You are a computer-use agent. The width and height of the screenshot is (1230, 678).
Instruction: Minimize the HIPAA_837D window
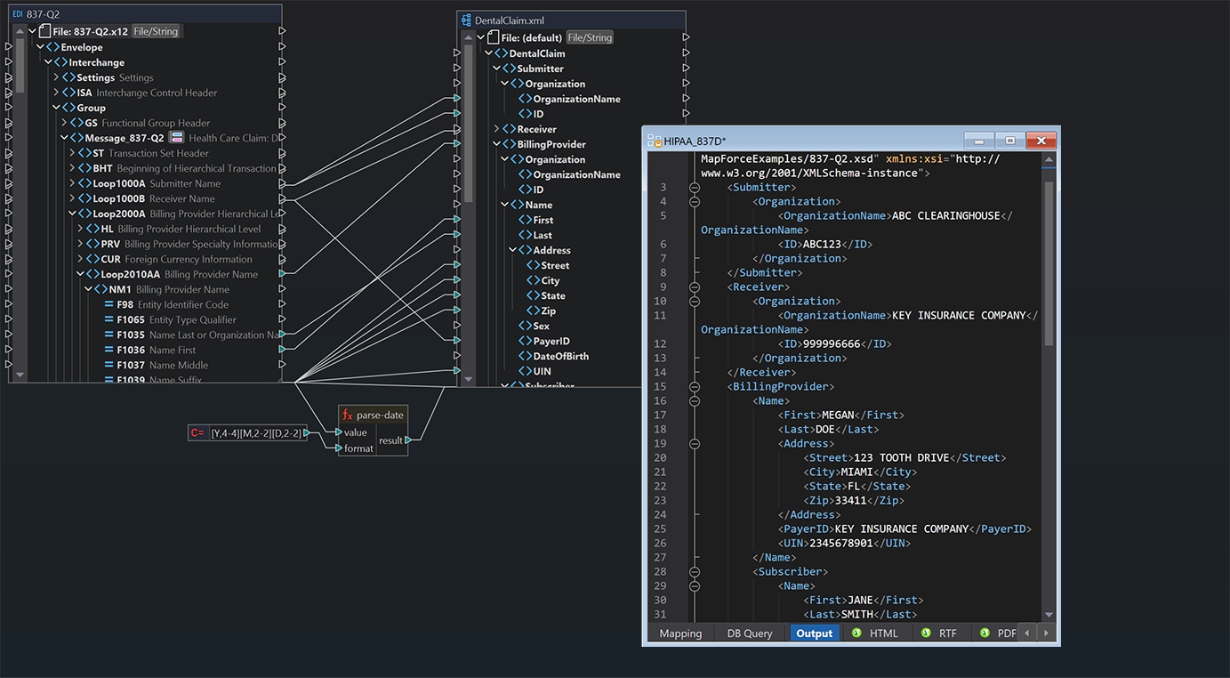[979, 141]
